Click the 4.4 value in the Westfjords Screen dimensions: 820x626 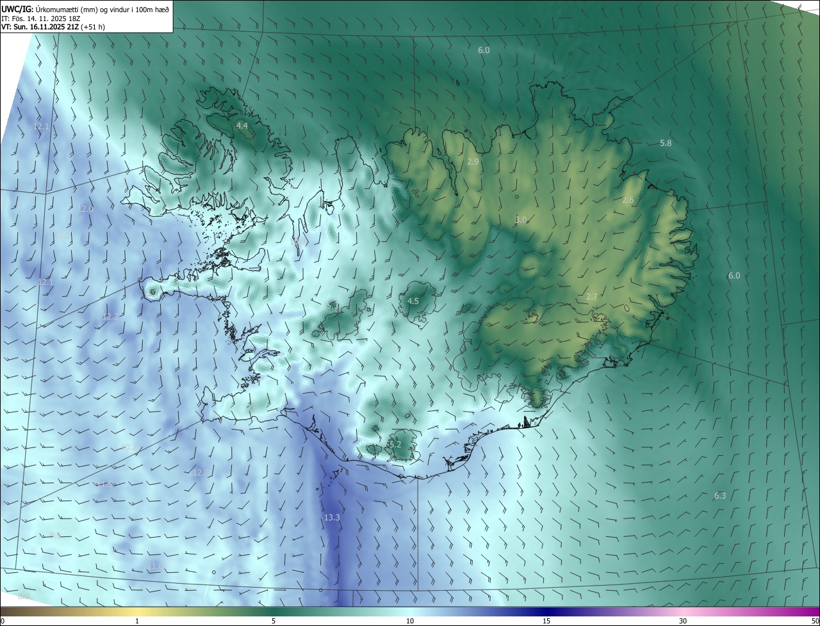pyautogui.click(x=242, y=126)
